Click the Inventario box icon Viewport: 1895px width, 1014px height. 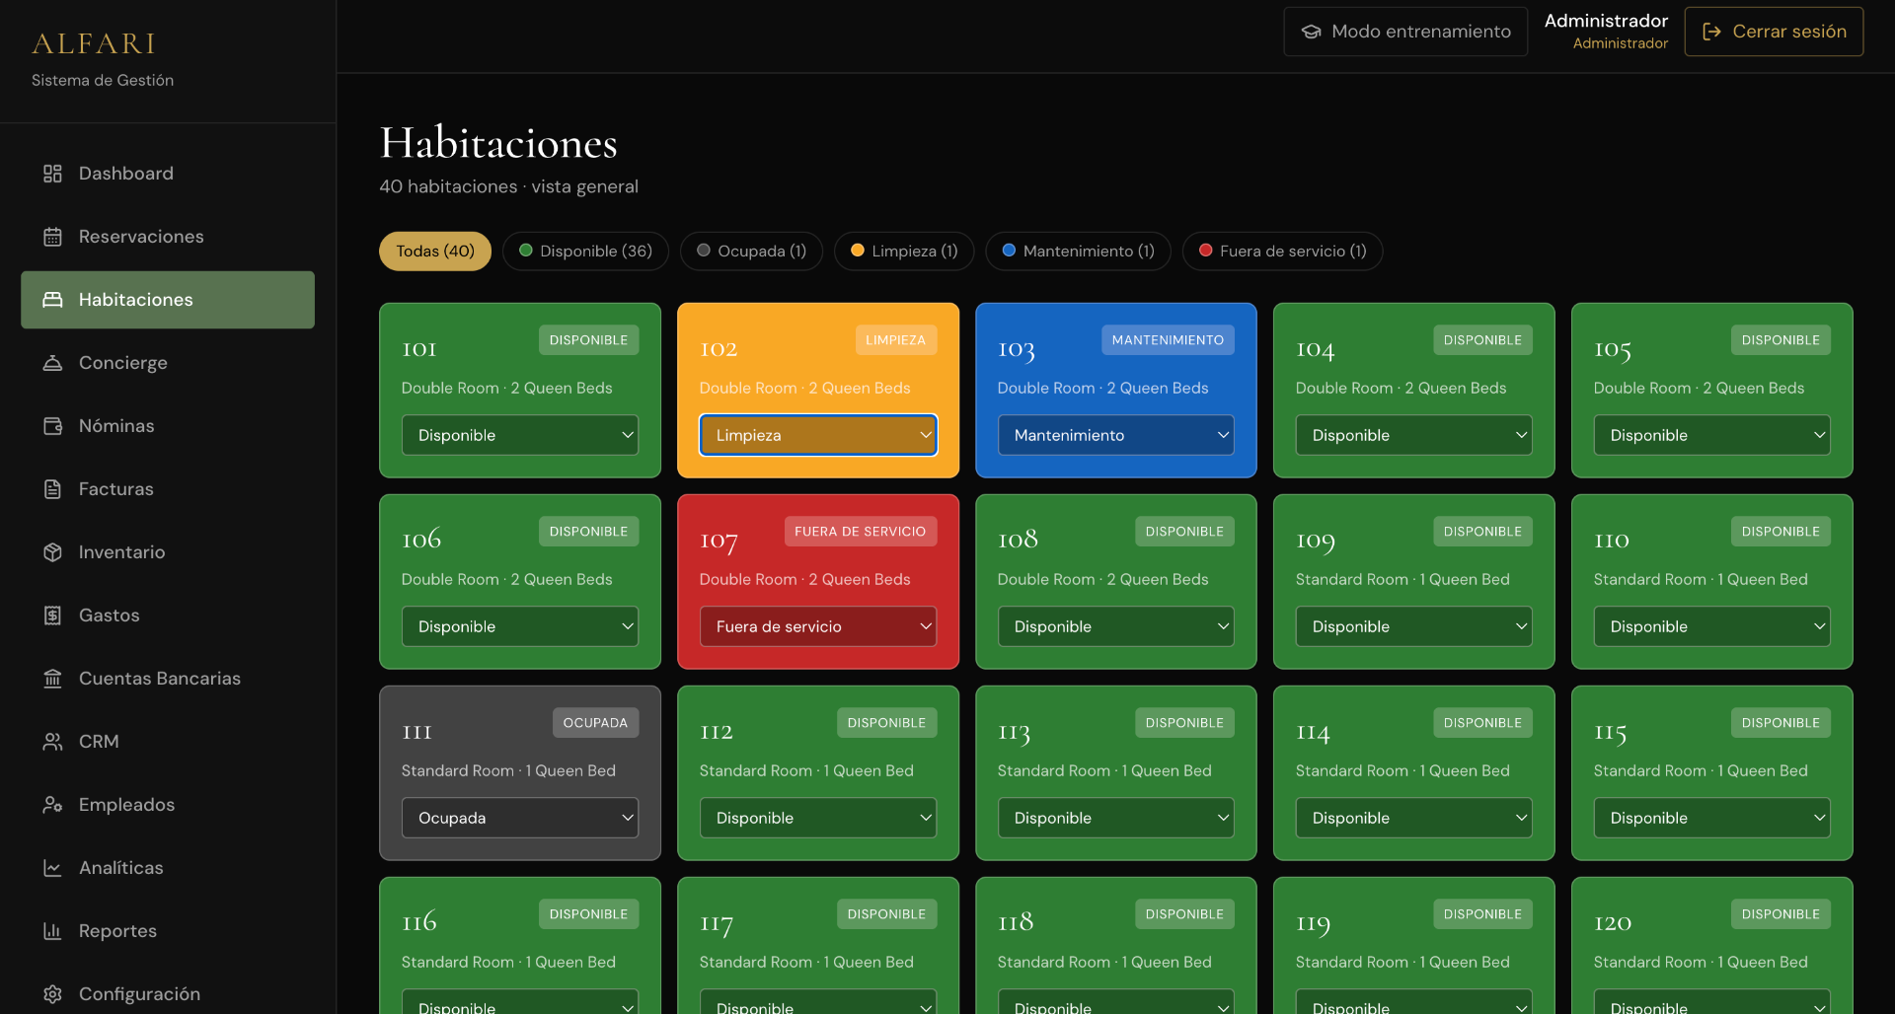pos(52,552)
